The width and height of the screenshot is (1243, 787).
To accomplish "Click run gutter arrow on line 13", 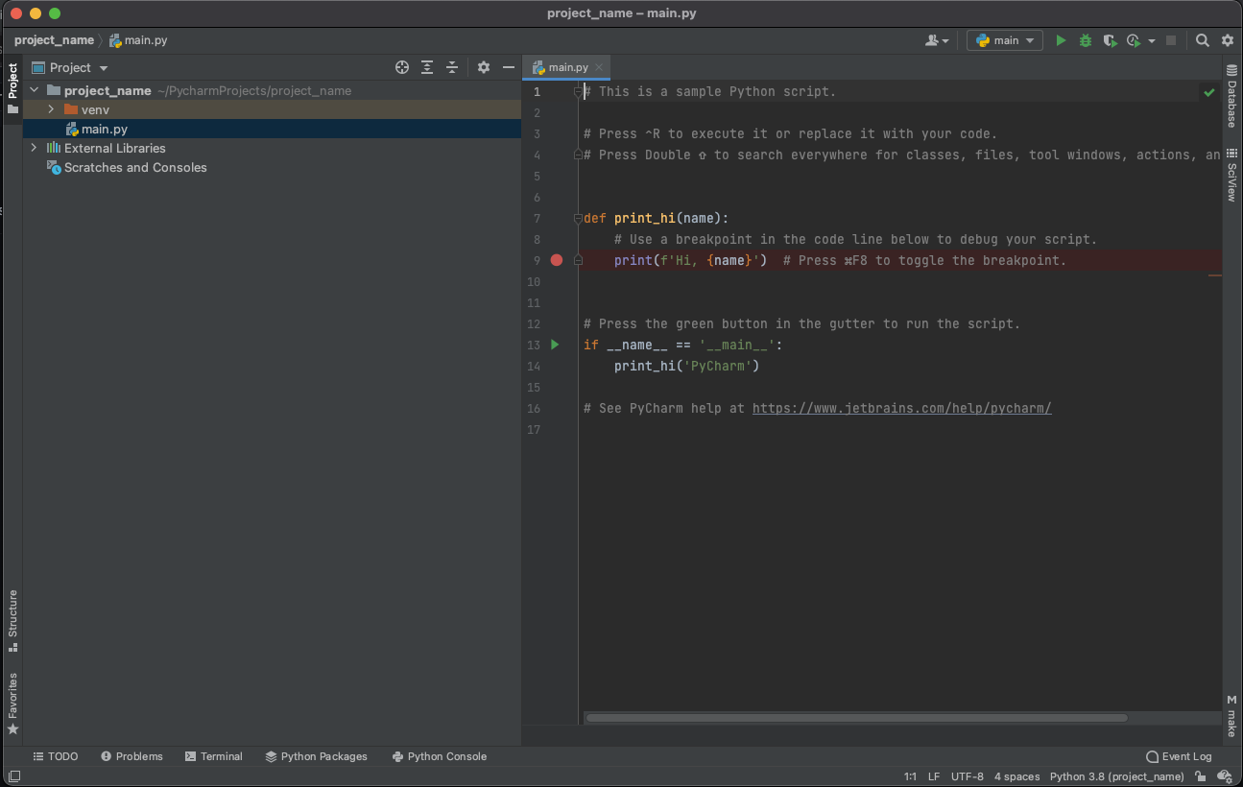I will [555, 345].
